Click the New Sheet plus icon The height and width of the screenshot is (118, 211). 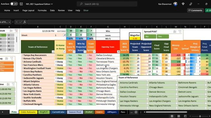point(136,112)
